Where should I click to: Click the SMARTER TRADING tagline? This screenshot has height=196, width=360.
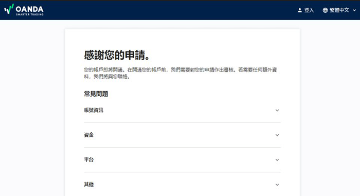(30, 14)
